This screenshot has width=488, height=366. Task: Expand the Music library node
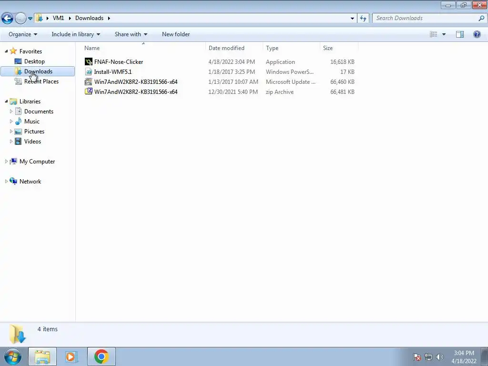pyautogui.click(x=11, y=122)
